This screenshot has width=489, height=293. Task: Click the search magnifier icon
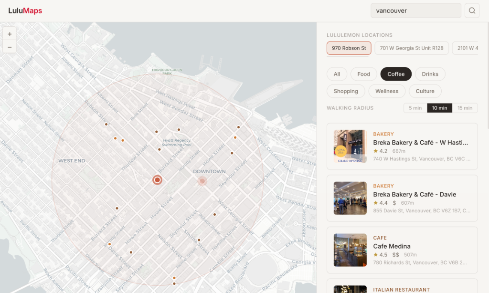472,10
